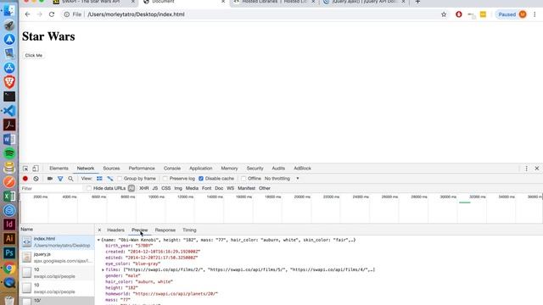543x305 pixels.
Task: Enable Group by frame checkbox
Action: click(120, 179)
